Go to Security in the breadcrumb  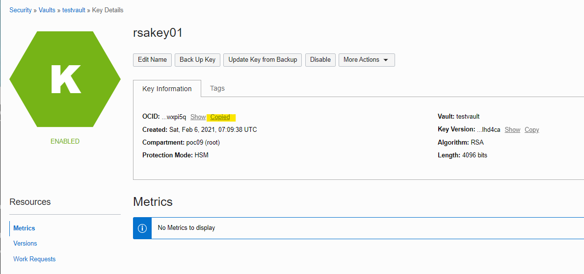(x=21, y=10)
